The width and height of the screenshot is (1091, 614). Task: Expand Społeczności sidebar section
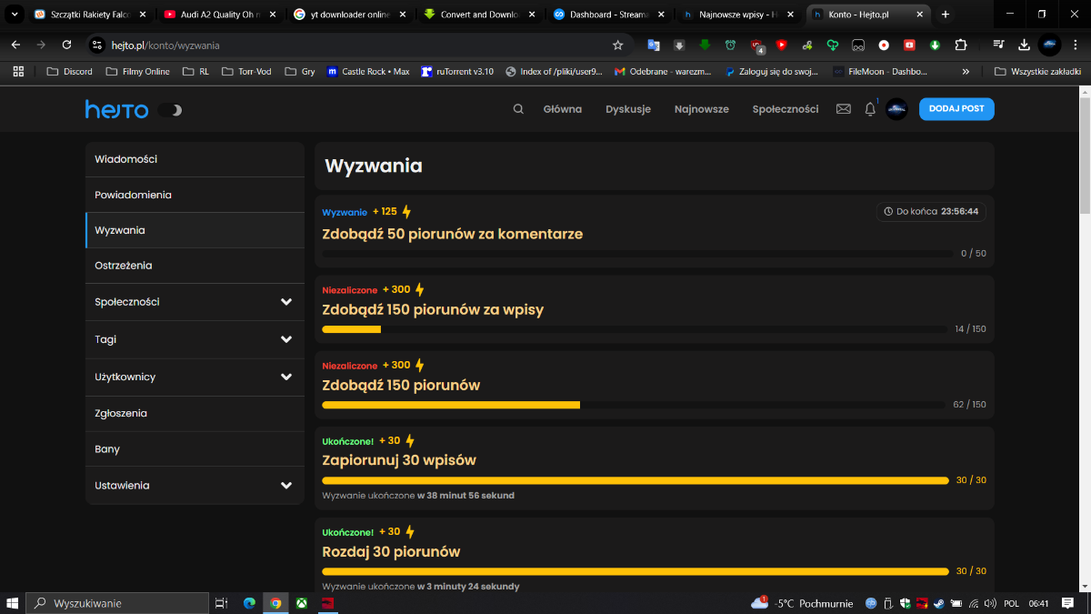286,302
